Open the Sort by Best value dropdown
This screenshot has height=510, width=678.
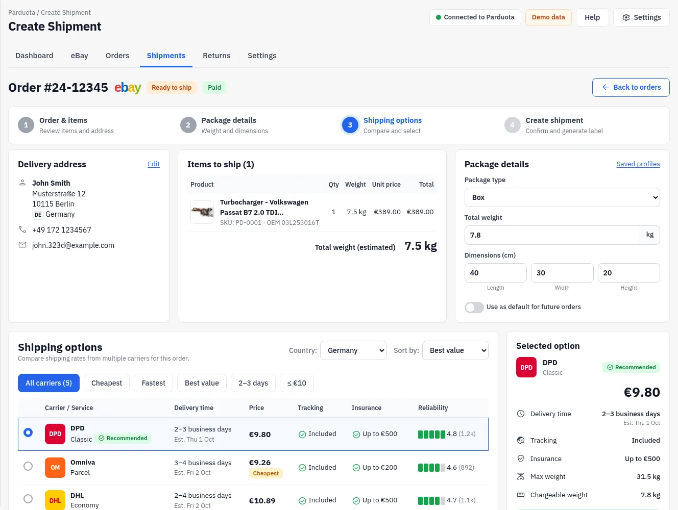point(455,350)
